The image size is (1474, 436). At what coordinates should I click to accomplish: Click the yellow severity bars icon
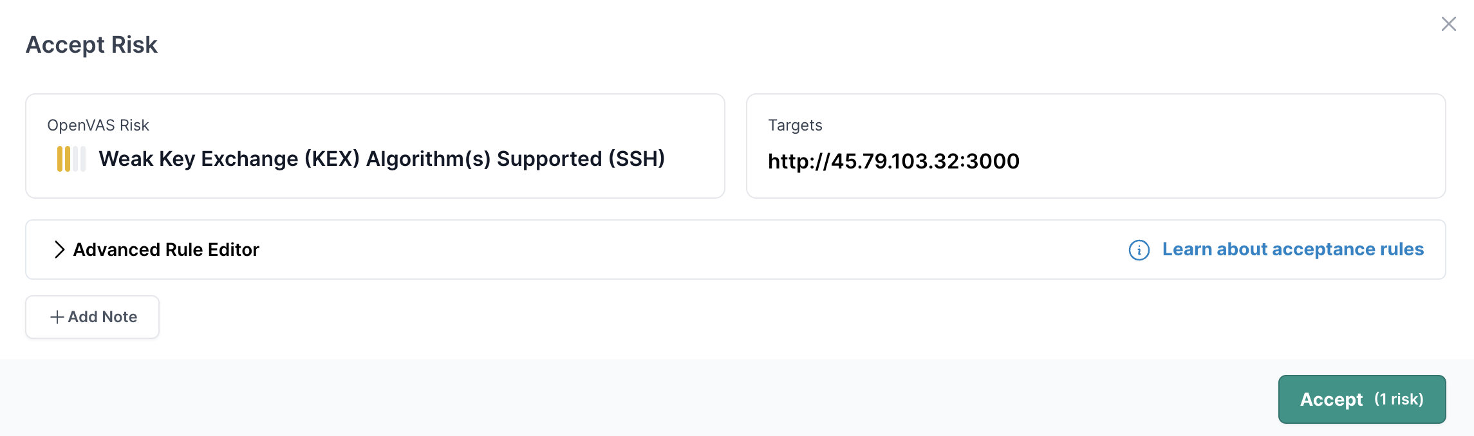71,159
